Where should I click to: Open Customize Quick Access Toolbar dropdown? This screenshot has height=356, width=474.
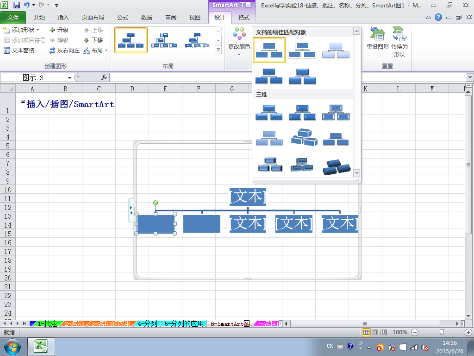[56, 6]
